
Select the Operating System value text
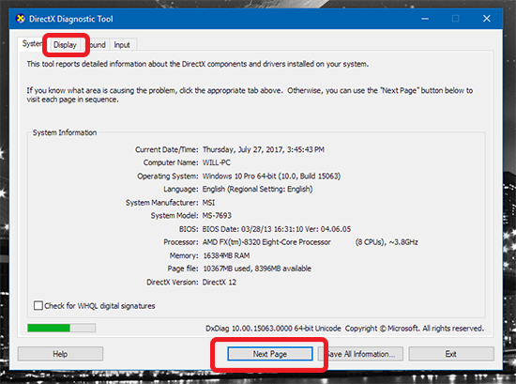click(271, 177)
